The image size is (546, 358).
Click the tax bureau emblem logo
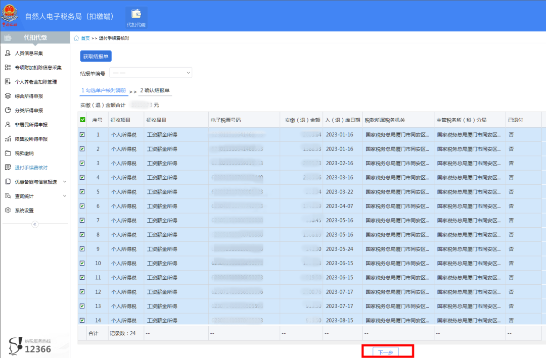pos(10,15)
